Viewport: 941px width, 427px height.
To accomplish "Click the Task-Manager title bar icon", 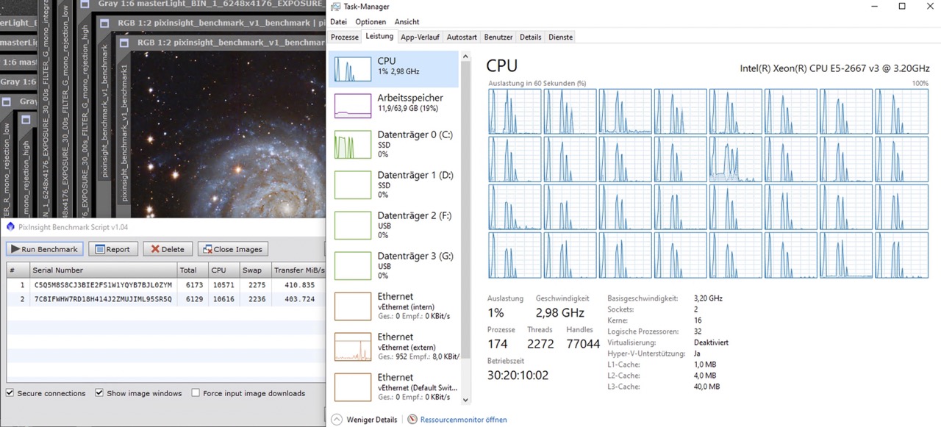I will click(x=335, y=6).
